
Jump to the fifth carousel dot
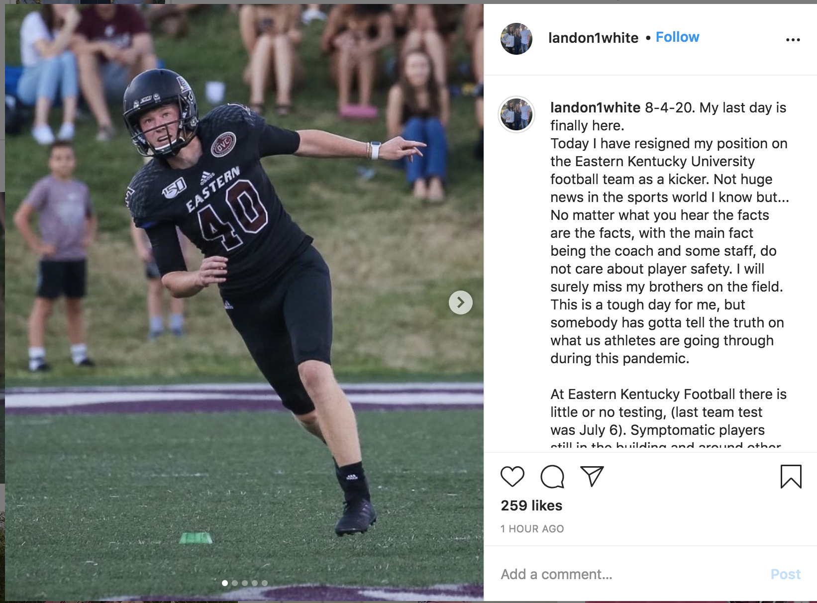coord(265,583)
